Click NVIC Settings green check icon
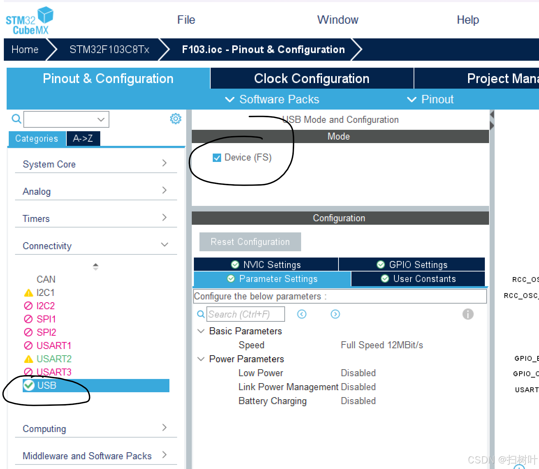The image size is (539, 469). coord(235,265)
